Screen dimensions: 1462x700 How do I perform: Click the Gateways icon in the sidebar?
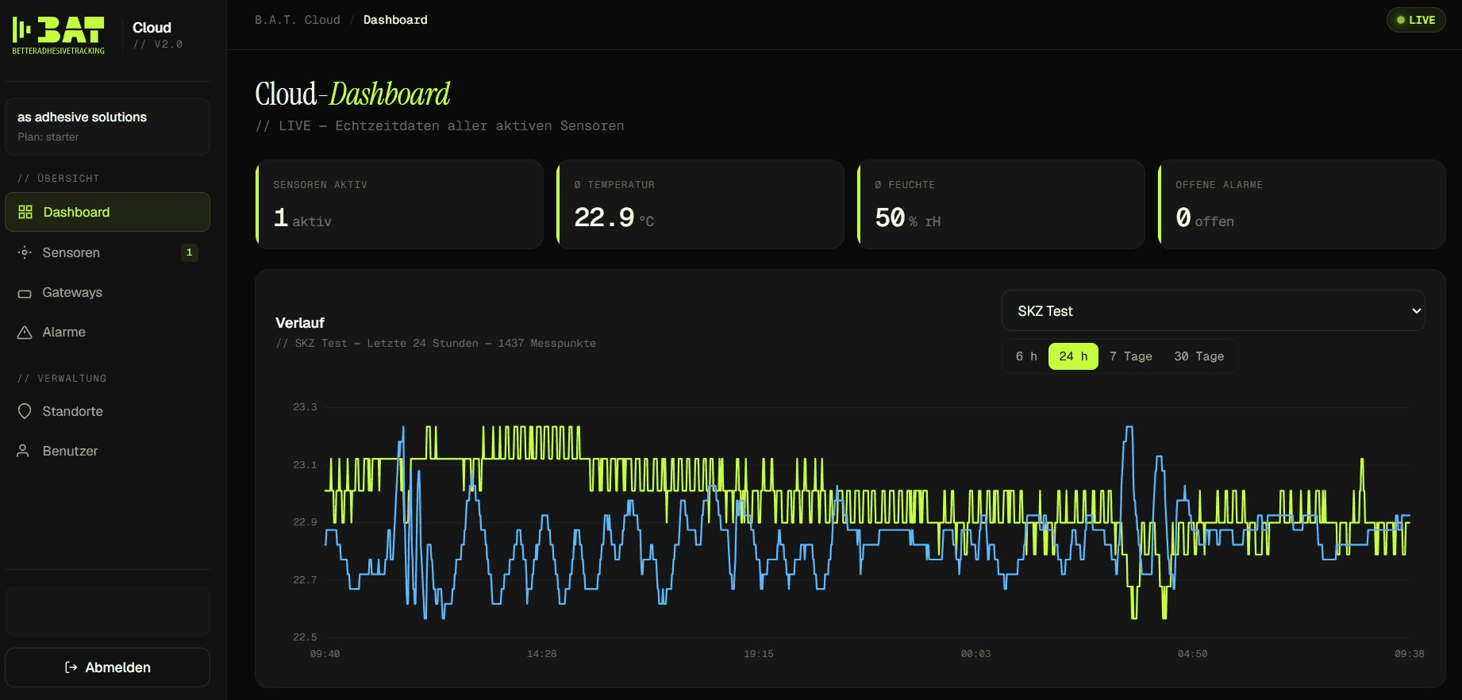pyautogui.click(x=25, y=293)
